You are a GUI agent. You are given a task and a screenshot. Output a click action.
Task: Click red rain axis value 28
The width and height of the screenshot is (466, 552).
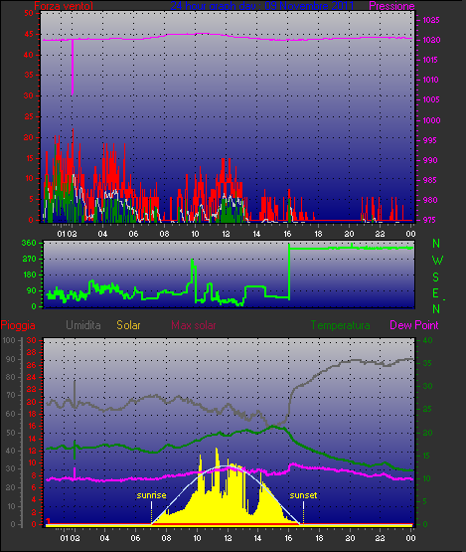(x=32, y=352)
